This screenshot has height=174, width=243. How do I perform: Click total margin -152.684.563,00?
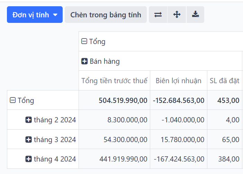pos(179,100)
